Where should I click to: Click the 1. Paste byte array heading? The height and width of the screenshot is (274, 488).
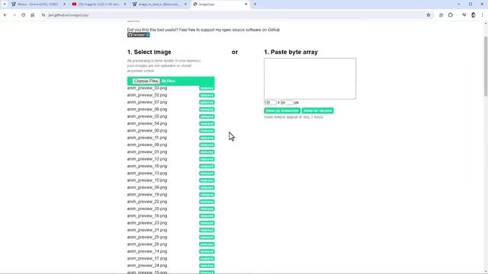(x=291, y=53)
